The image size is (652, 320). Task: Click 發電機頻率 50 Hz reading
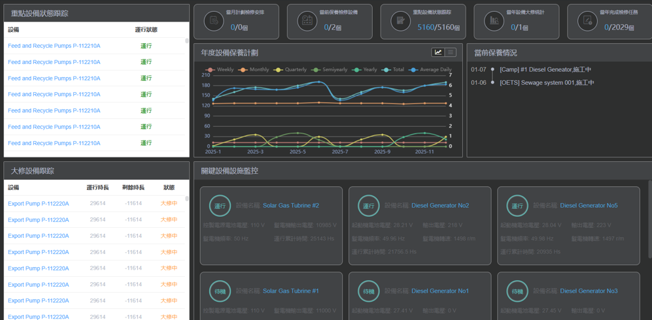click(x=225, y=238)
